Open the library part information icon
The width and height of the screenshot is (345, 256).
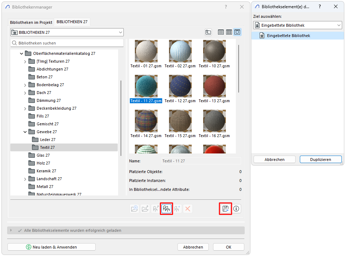(x=236, y=208)
